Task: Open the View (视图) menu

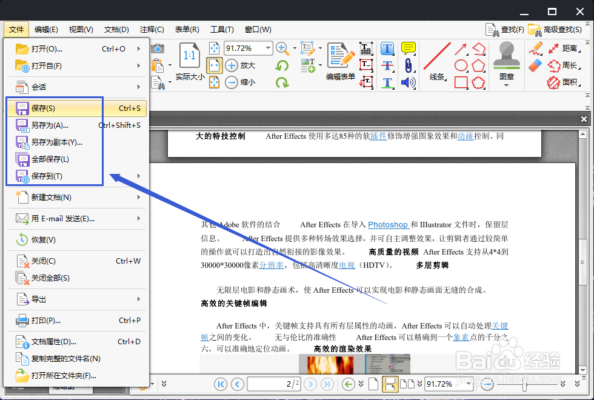Action: (81, 30)
